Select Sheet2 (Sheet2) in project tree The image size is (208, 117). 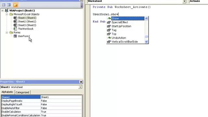[27, 21]
